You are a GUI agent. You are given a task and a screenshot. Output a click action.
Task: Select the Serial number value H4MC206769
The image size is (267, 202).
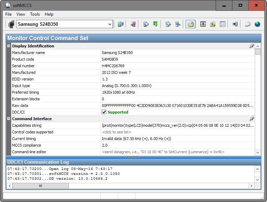pyautogui.click(x=113, y=66)
